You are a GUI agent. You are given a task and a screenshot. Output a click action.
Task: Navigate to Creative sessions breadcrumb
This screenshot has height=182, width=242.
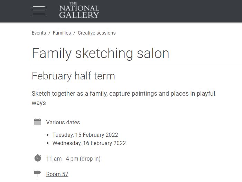[96, 33]
